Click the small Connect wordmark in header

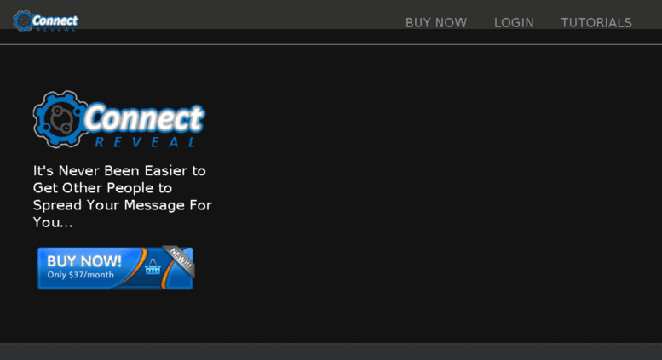coord(55,20)
